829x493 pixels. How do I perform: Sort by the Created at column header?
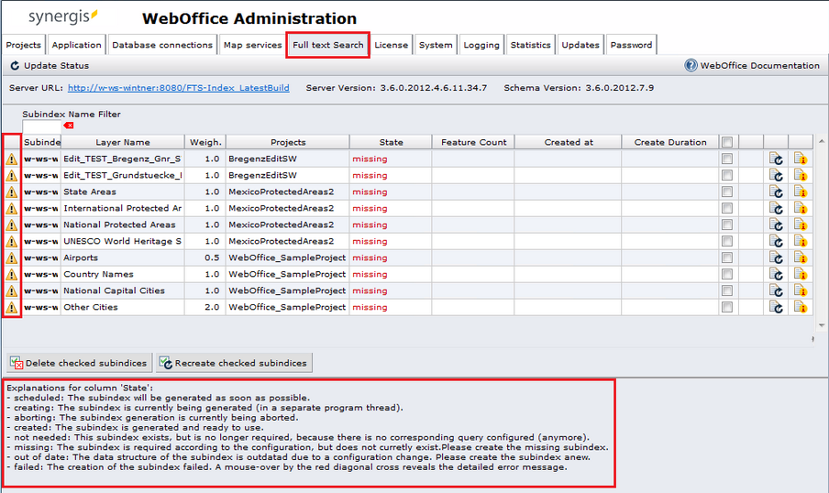click(569, 142)
